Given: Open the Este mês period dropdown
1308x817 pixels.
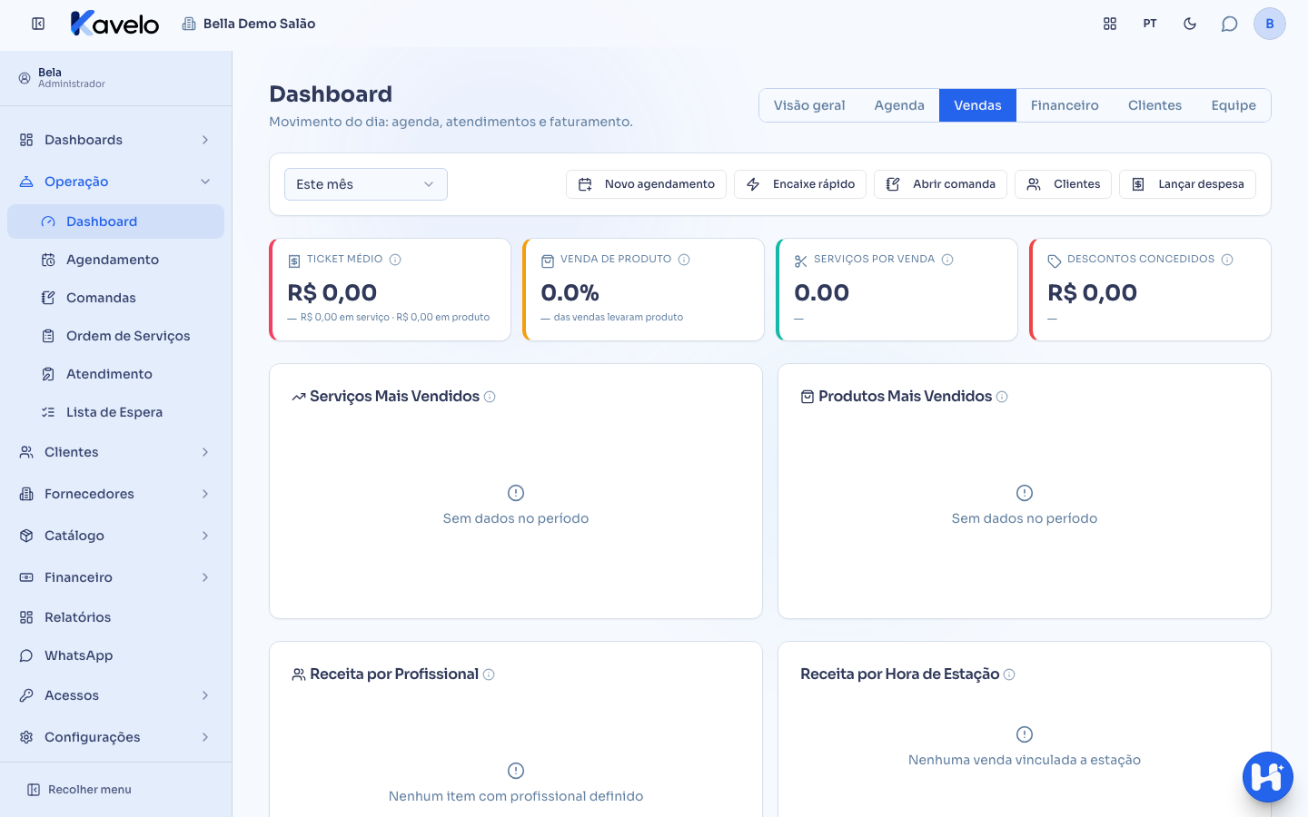Looking at the screenshot, I should (366, 184).
